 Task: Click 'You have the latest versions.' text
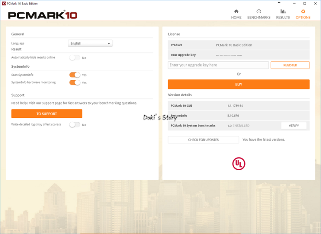click(x=264, y=139)
